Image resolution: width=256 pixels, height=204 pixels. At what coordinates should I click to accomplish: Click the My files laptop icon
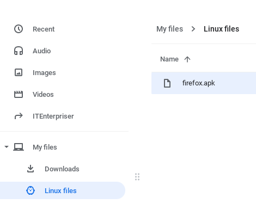(x=19, y=147)
